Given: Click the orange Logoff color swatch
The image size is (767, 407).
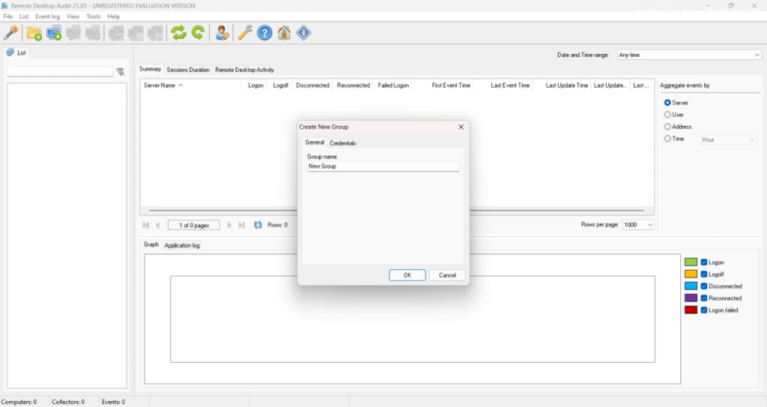Looking at the screenshot, I should click(691, 274).
